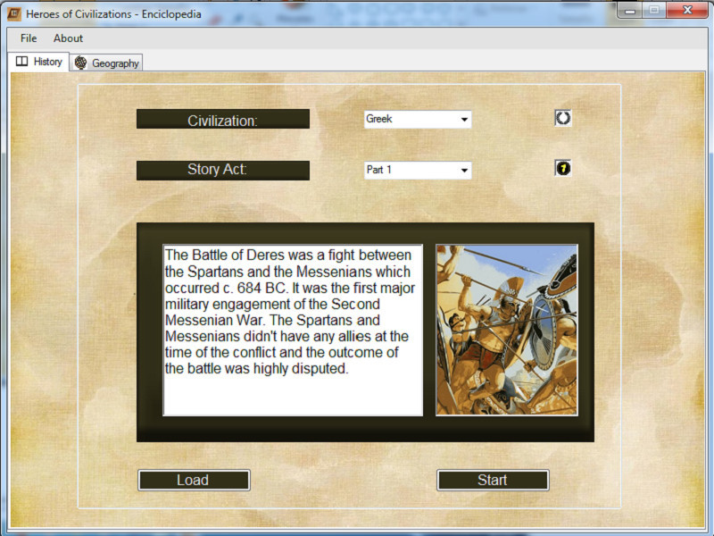Click the Load button
The image size is (714, 536).
pos(193,480)
